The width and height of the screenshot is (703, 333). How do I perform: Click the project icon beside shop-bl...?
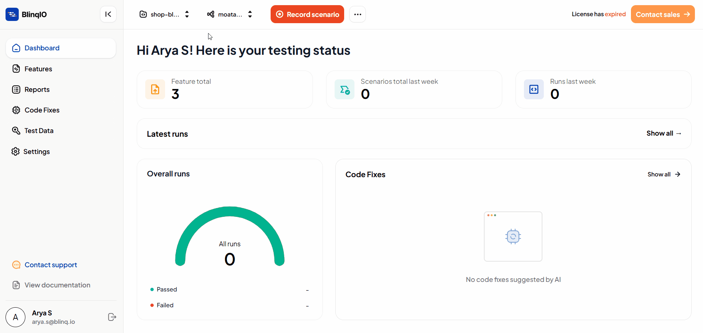pos(143,14)
